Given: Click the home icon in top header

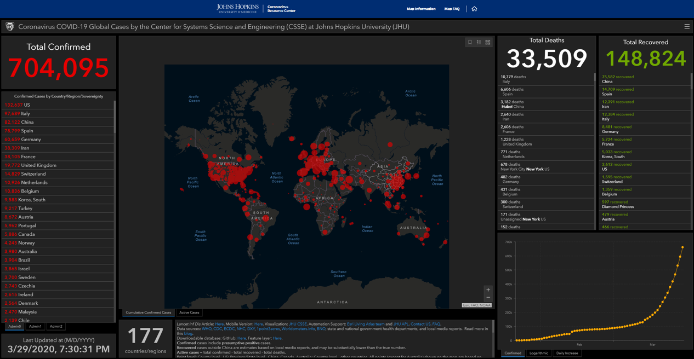Looking at the screenshot, I should [x=474, y=9].
